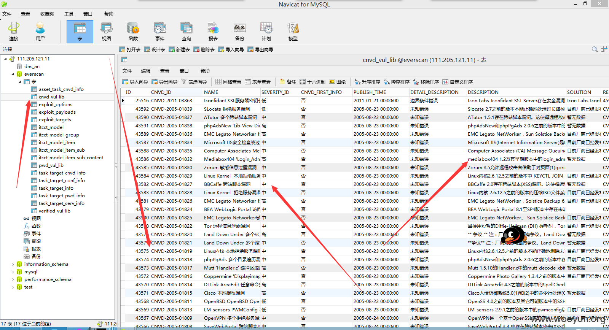Image resolution: width=609 pixels, height=330 pixels.
Task: Click 移除排序 (Remove Sort)
Action: (x=426, y=82)
